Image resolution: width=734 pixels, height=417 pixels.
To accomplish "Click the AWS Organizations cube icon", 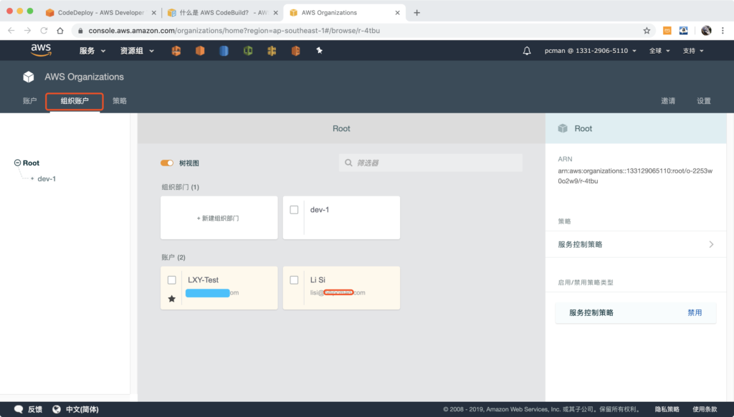I will [29, 77].
